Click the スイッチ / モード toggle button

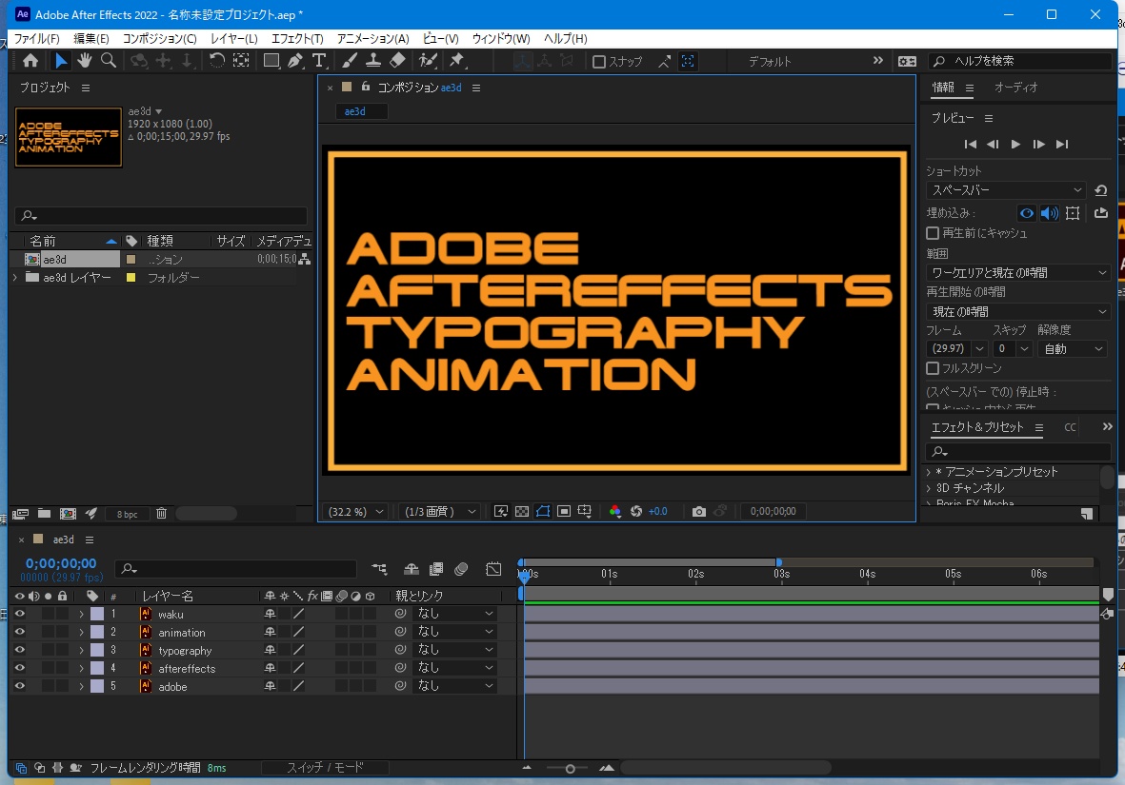click(x=326, y=767)
